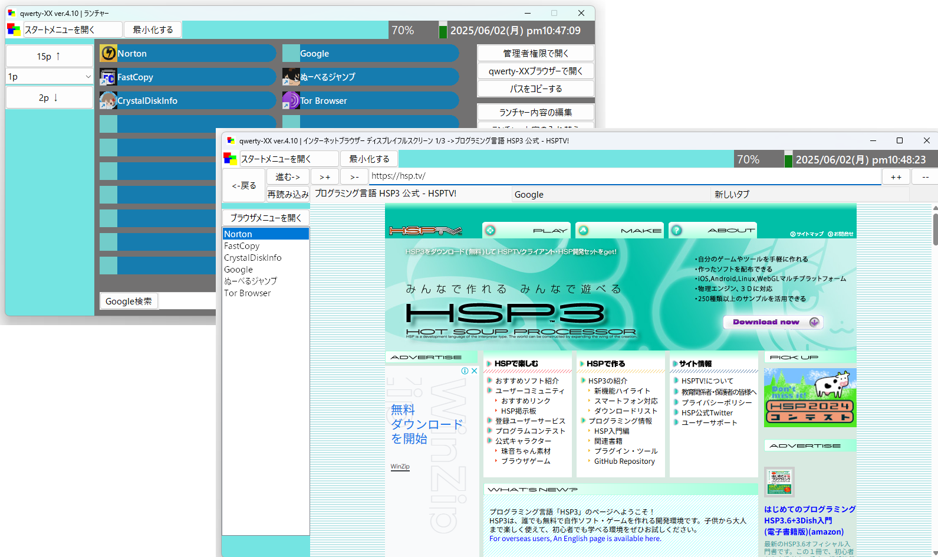Open the HSP掲示板 link
938x557 pixels.
[519, 411]
